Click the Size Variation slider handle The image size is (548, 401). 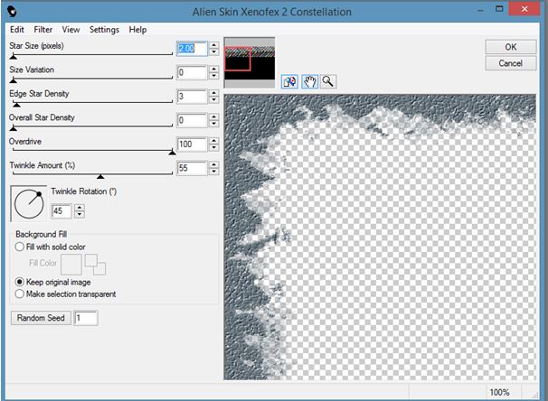pyautogui.click(x=14, y=80)
